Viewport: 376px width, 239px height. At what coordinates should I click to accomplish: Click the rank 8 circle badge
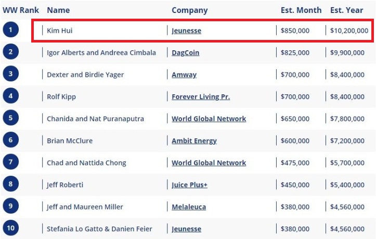pos(10,185)
